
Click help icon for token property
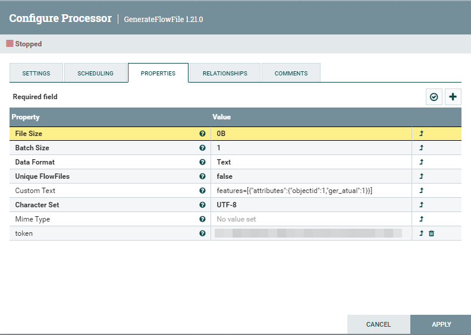click(x=202, y=233)
